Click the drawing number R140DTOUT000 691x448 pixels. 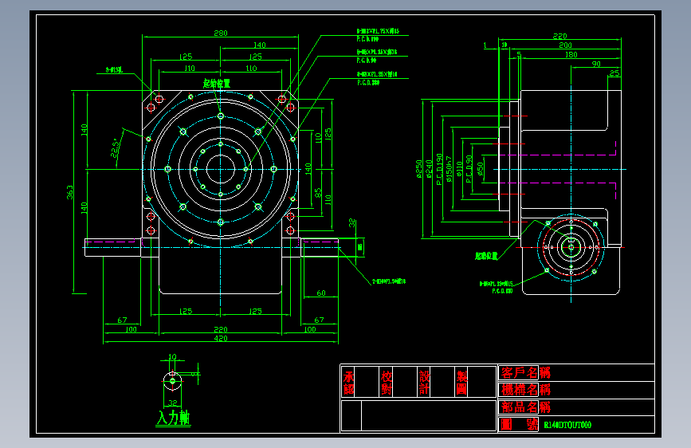[567, 425]
